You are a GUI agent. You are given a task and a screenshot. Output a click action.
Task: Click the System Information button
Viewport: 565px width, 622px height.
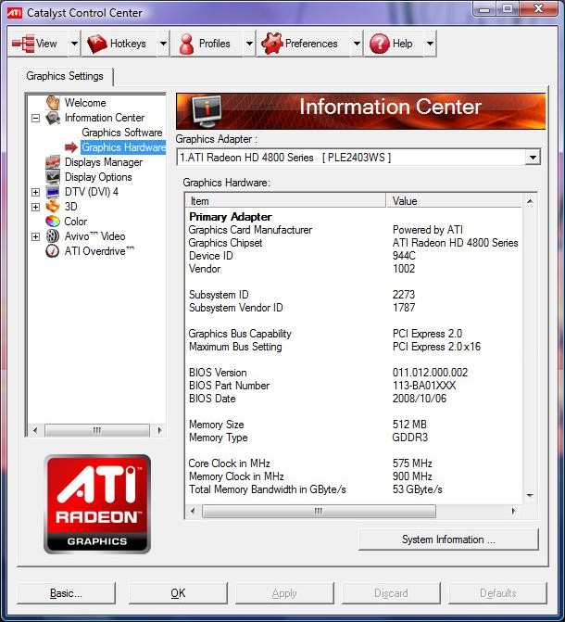pos(448,539)
